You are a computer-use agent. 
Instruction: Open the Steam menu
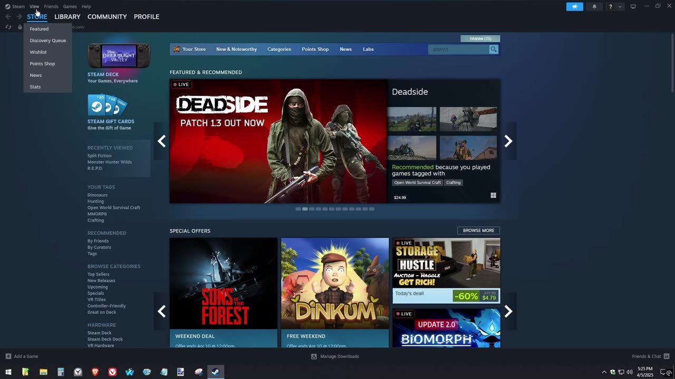click(18, 6)
